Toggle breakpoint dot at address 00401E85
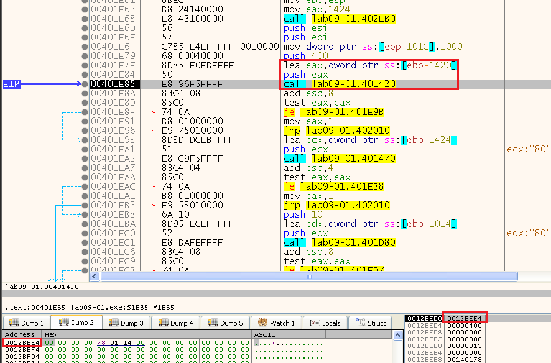This screenshot has width=551, height=363. [85, 84]
